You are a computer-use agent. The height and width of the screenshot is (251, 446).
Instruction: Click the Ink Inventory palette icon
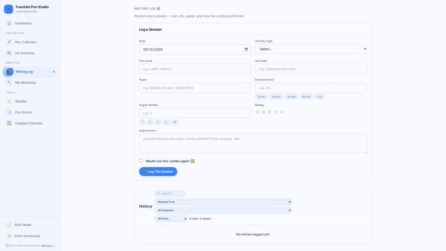pos(9,53)
